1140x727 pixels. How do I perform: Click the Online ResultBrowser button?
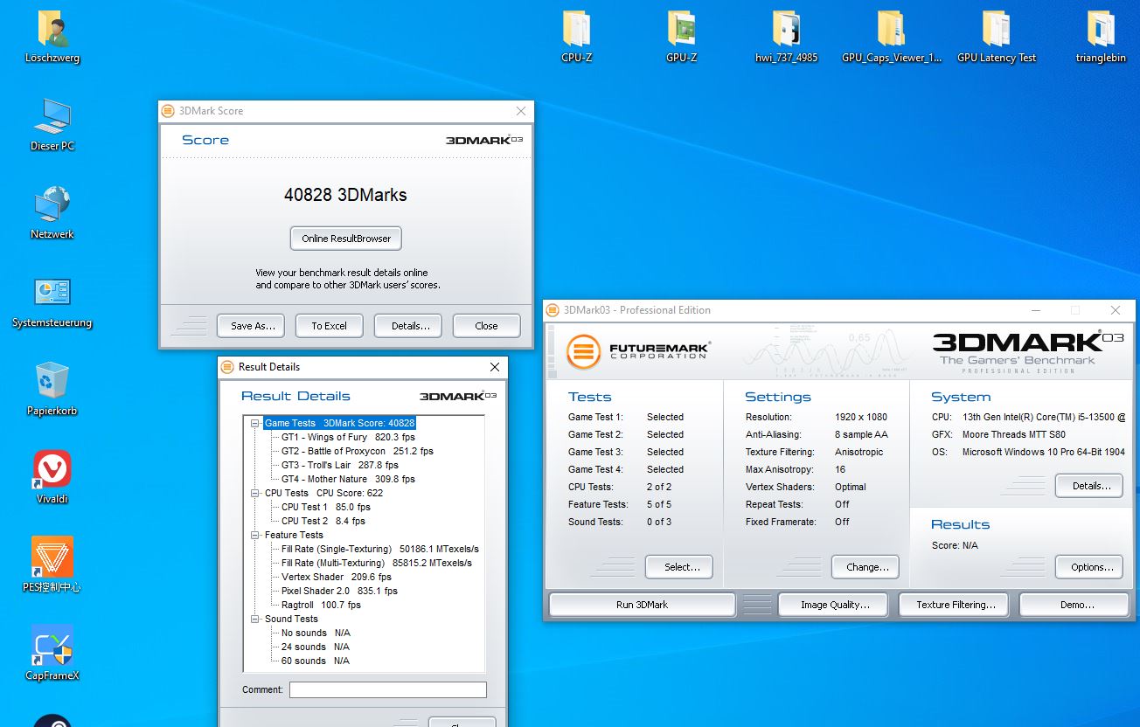(x=346, y=239)
